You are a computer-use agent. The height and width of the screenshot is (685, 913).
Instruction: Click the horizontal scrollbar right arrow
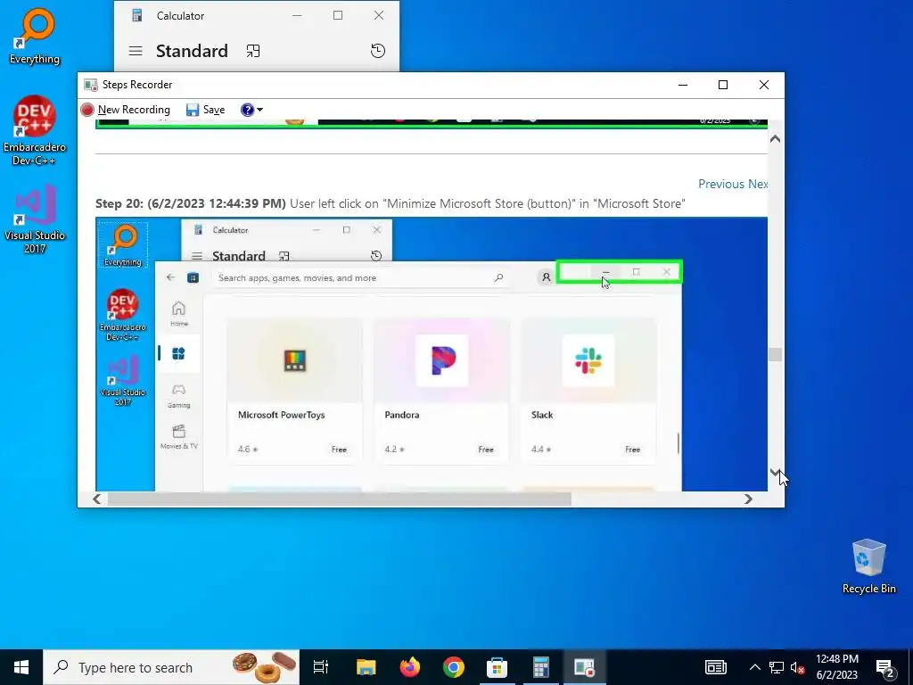click(x=748, y=499)
